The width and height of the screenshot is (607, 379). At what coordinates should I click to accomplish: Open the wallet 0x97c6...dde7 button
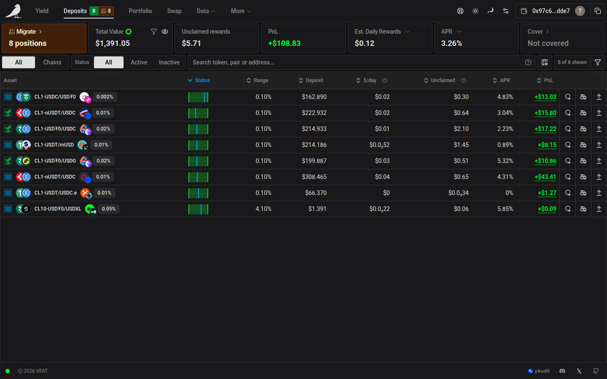click(552, 11)
